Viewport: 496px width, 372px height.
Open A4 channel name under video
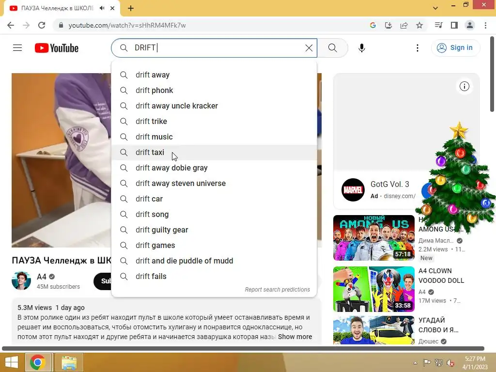pyautogui.click(x=42, y=277)
